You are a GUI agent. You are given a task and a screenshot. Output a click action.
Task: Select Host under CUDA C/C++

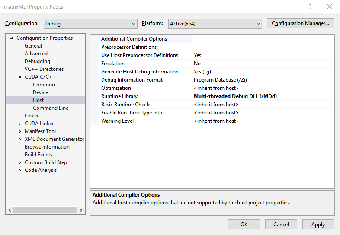click(38, 100)
